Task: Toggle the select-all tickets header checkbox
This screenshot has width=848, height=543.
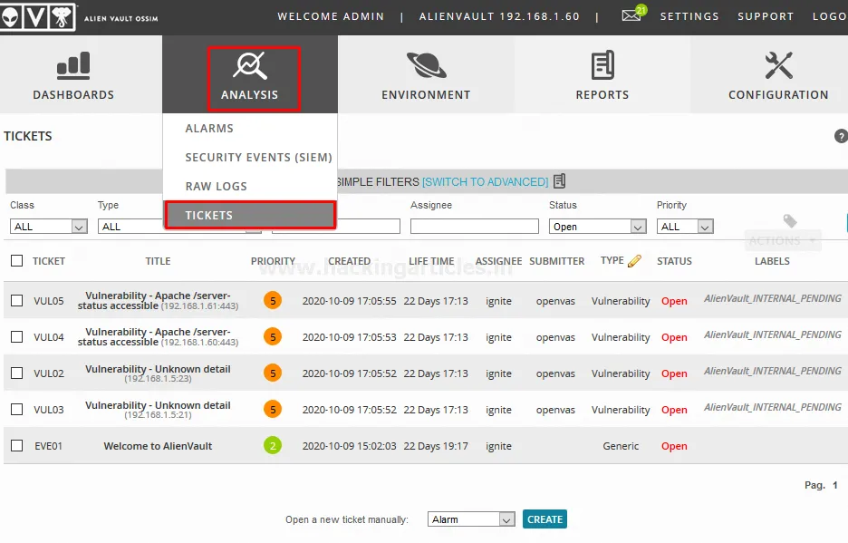Action: (16, 261)
